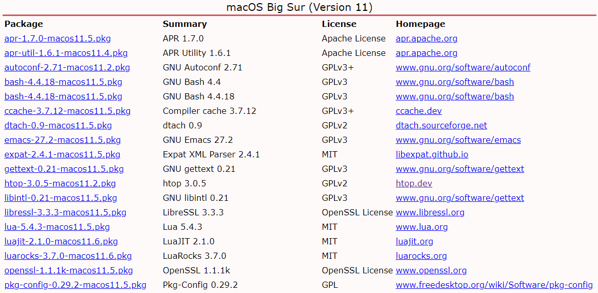Open www.gnu.org/software/emacs homepage link
Viewport: 598px width, 293px height.
(458, 140)
